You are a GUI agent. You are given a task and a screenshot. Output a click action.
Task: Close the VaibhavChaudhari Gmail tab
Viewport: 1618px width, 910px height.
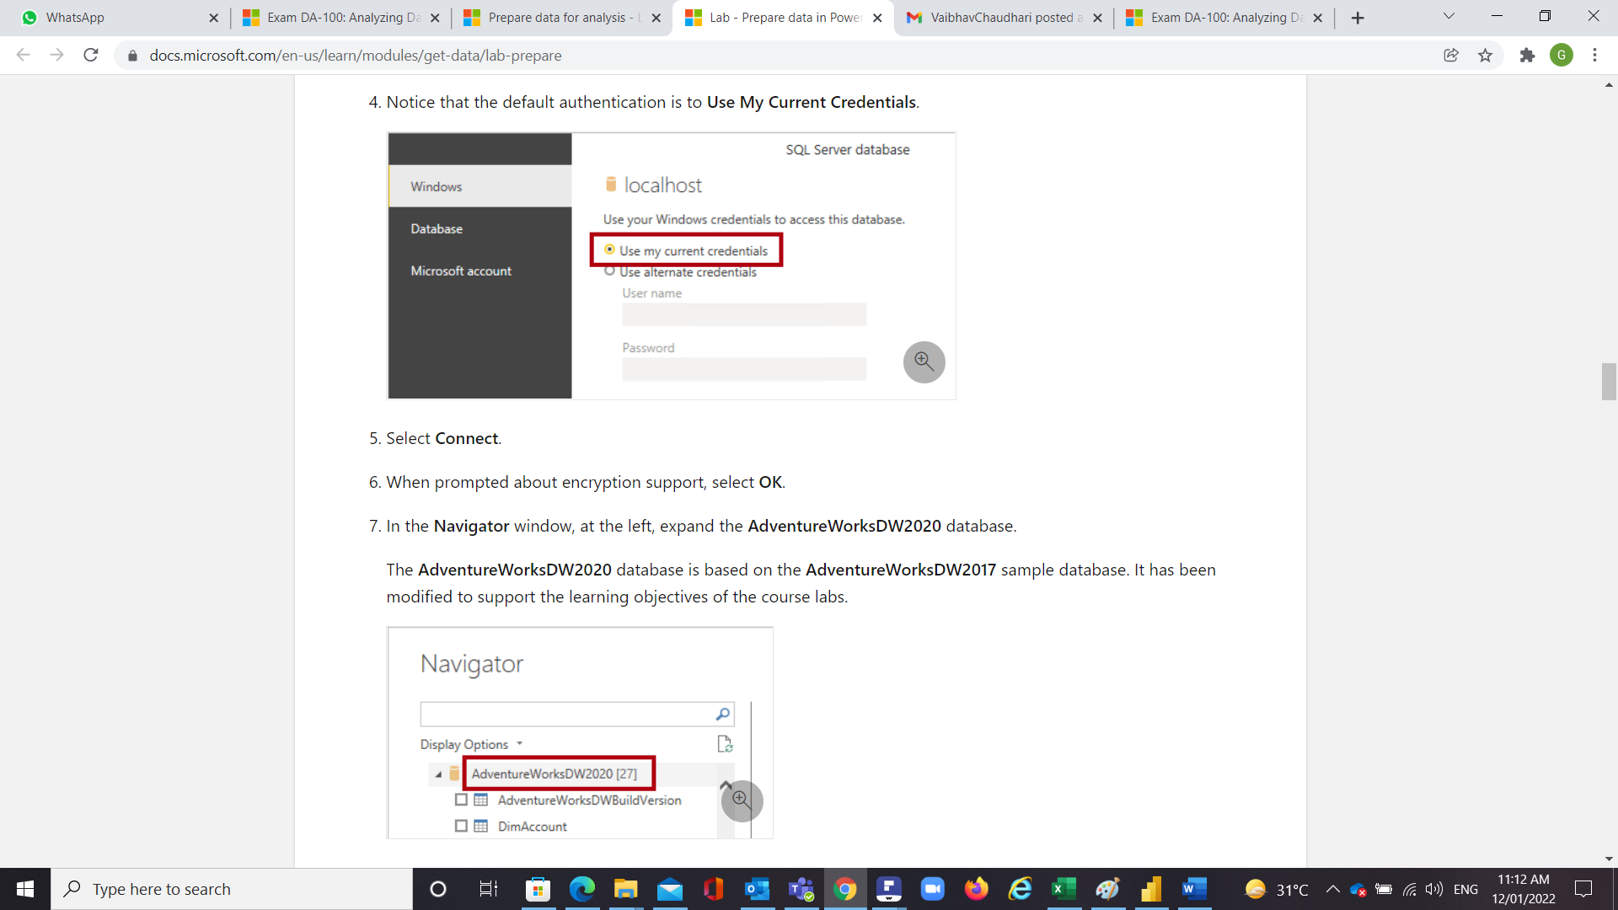tap(1097, 18)
